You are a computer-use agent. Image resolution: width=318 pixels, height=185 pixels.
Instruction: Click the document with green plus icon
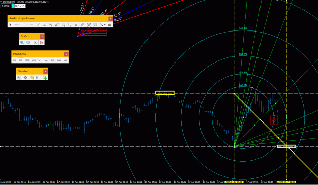(45, 78)
